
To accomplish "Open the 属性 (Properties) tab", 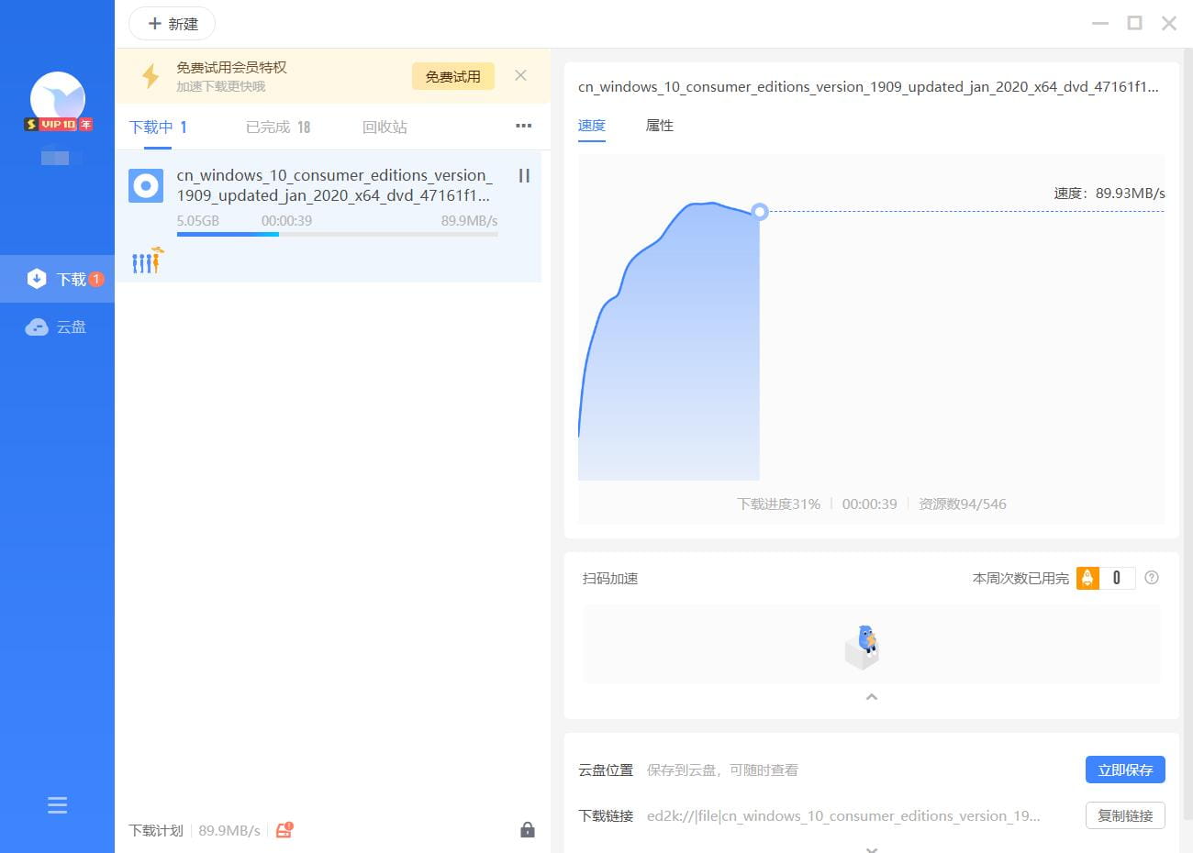I will pos(659,127).
